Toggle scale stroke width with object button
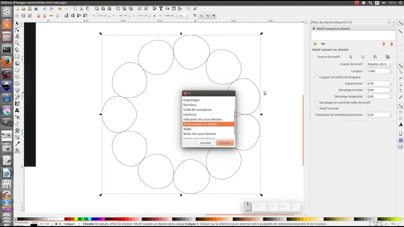 [195, 15]
